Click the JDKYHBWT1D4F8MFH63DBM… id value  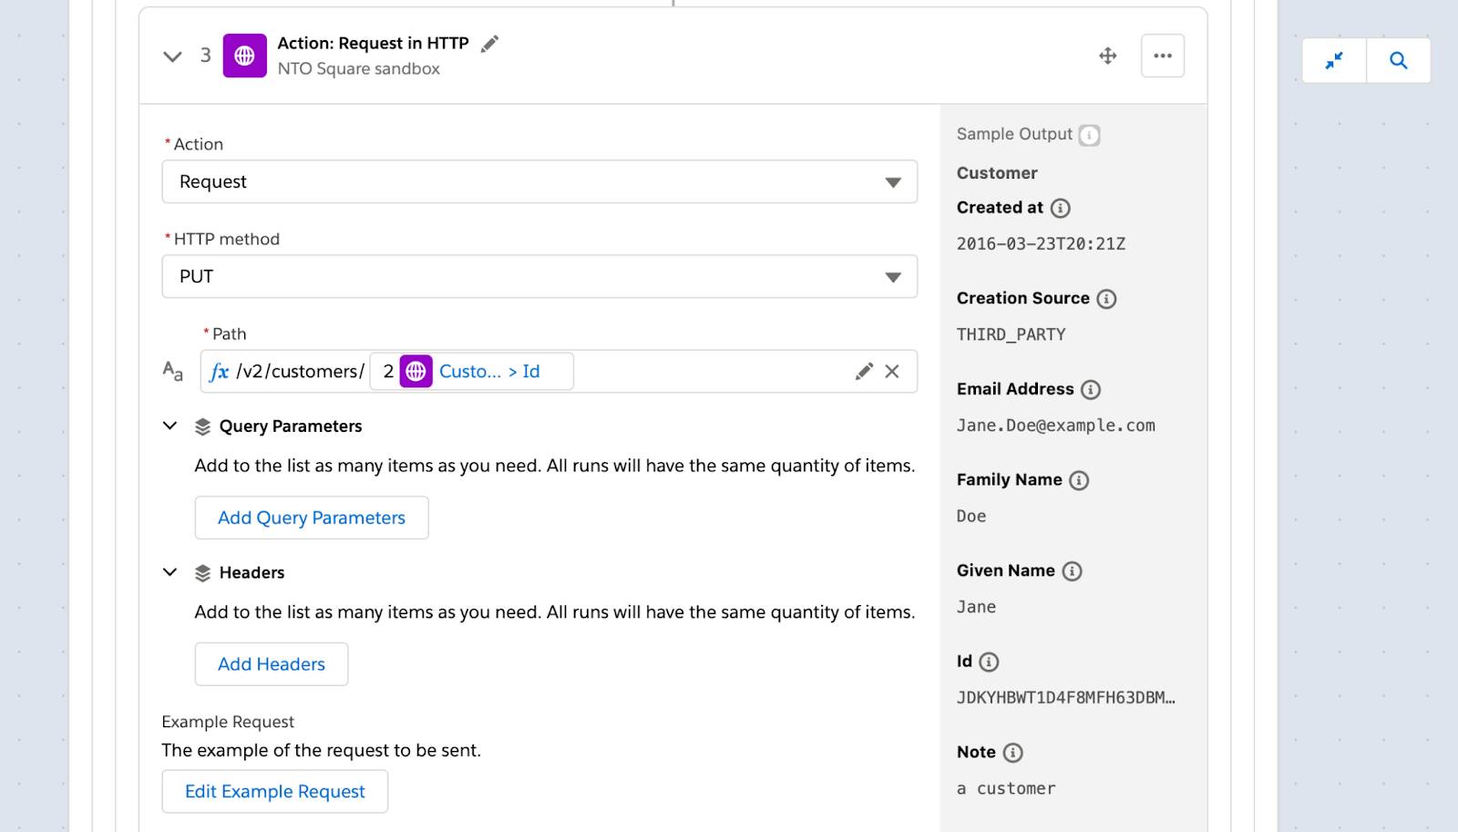click(1065, 698)
